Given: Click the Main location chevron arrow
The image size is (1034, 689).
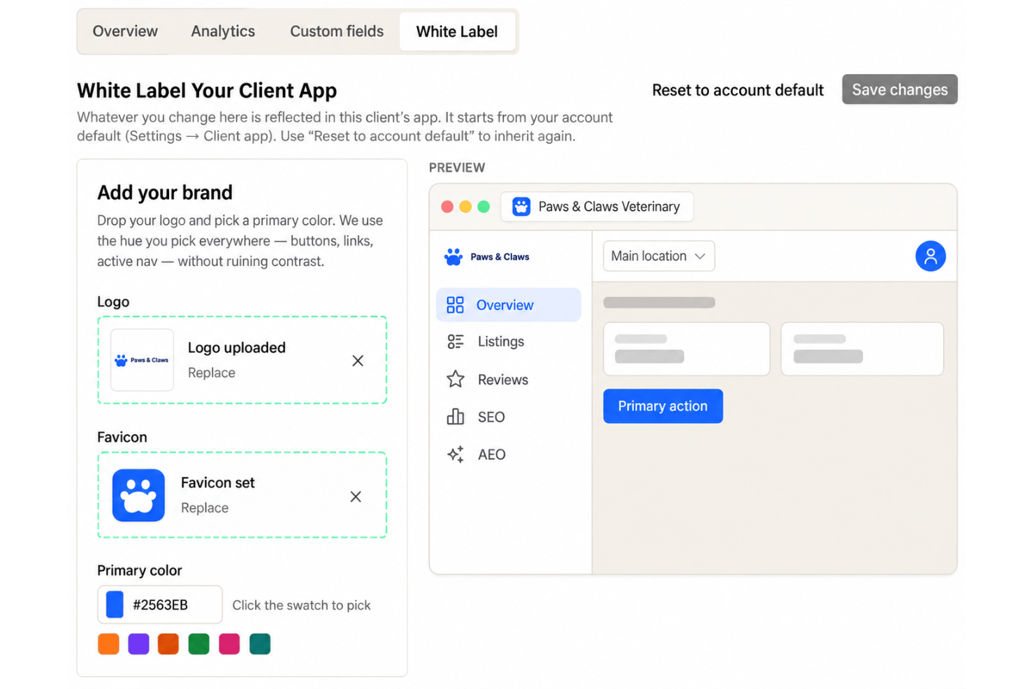Looking at the screenshot, I should [x=700, y=256].
